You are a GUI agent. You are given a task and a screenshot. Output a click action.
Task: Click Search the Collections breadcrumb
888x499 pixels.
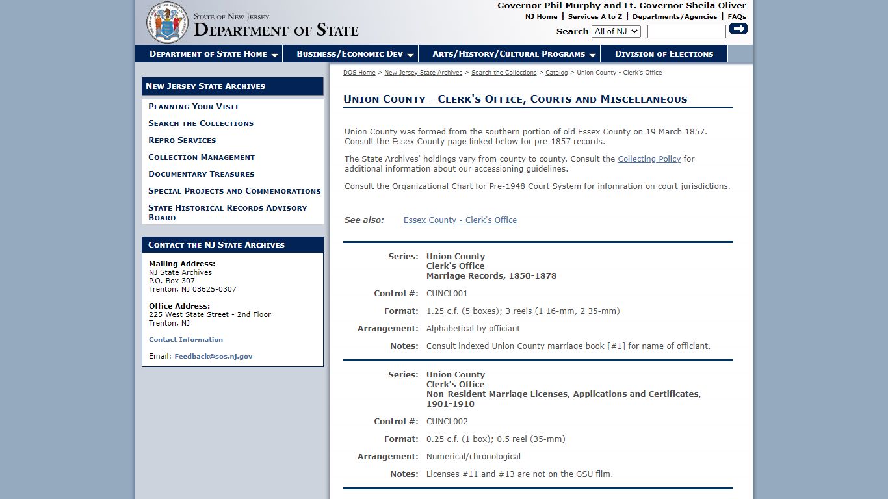coord(504,73)
